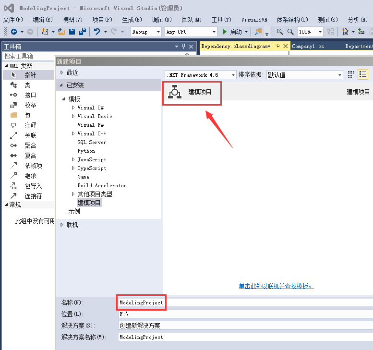Select the Modeling Project template item

(x=268, y=92)
